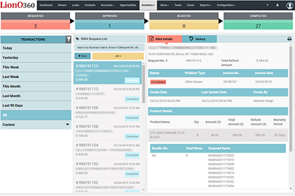
Task: Click the Product Details section header
Action: tap(218, 111)
